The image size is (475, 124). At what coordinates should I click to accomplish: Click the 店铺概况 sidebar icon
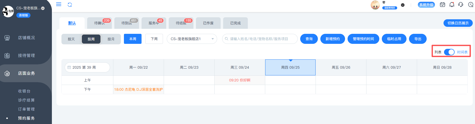[7, 38]
